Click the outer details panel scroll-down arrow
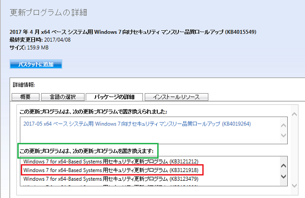Image resolution: width=305 pixels, height=198 pixels. coord(294,186)
